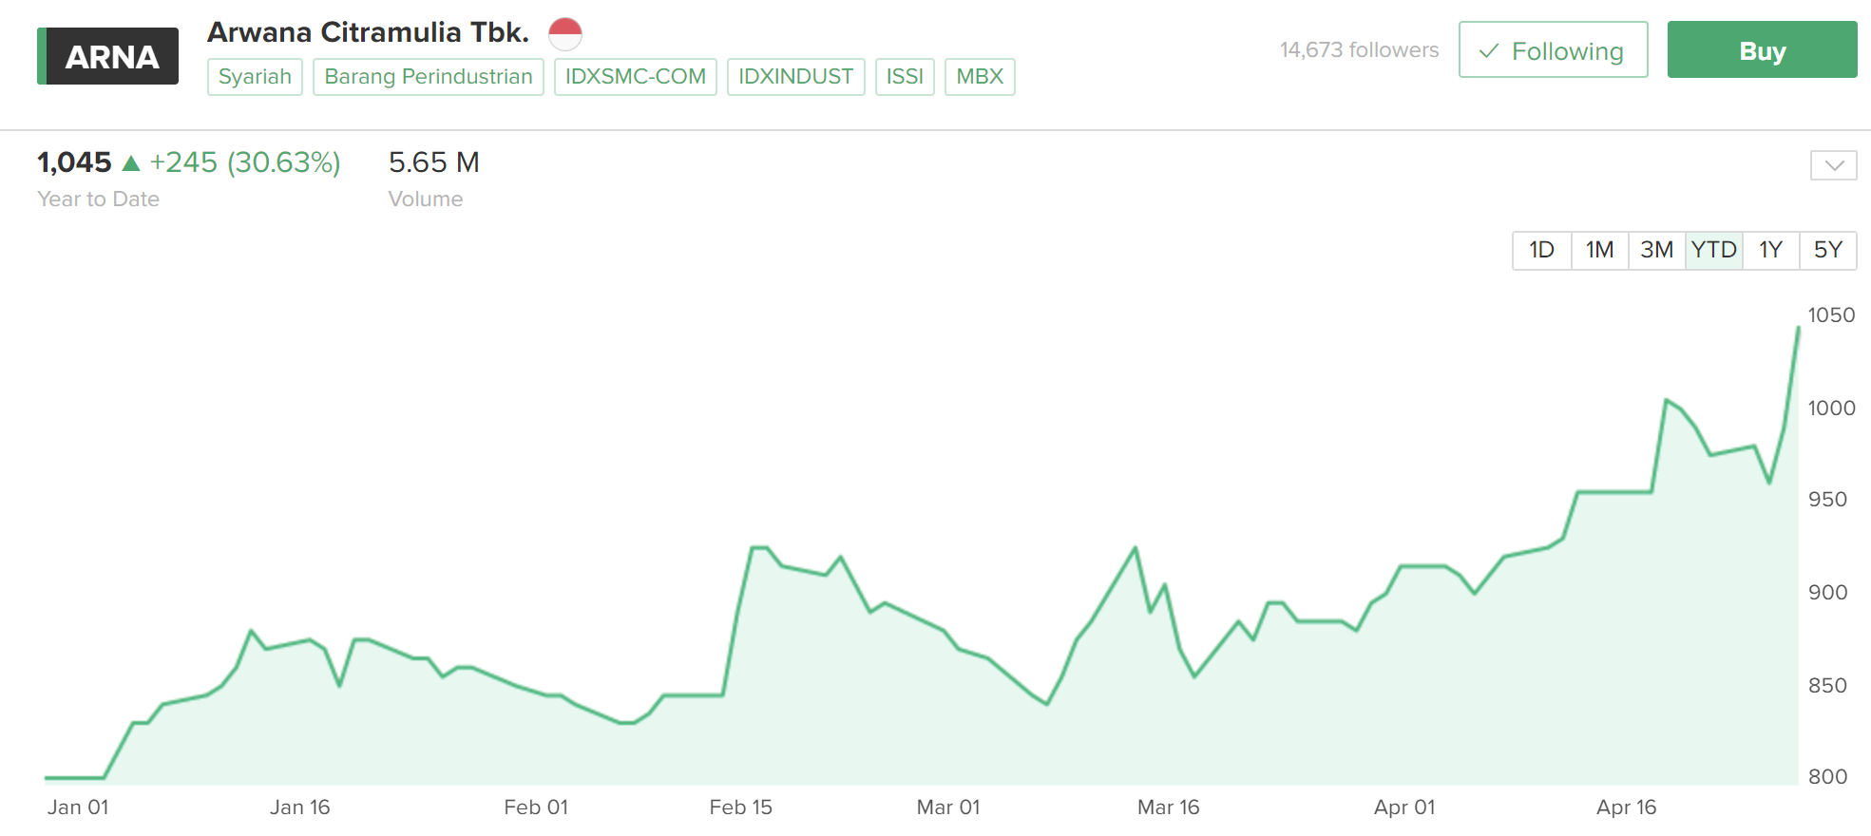The image size is (1871, 836).
Task: View the 14,673 followers list
Action: [1359, 50]
